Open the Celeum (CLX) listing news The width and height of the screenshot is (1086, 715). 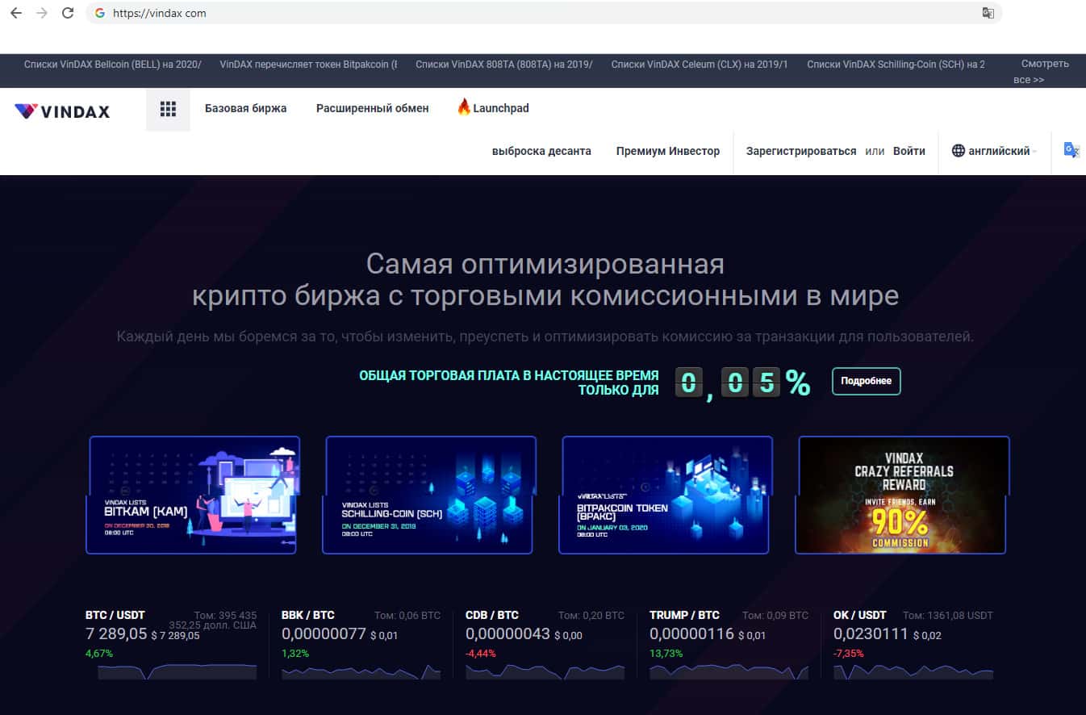(700, 64)
